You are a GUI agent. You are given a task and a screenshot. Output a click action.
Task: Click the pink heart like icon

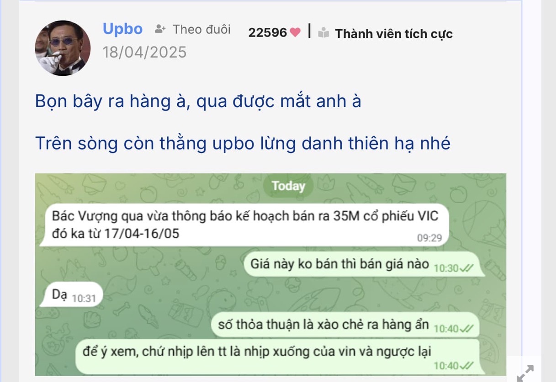pyautogui.click(x=296, y=32)
